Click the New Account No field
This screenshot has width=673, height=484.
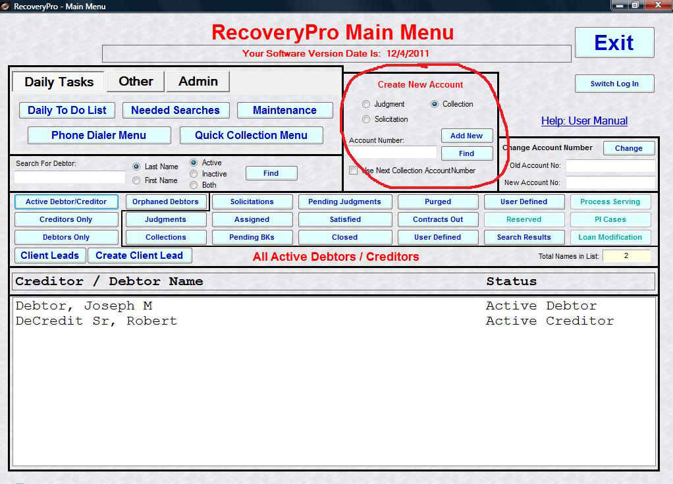tap(610, 183)
